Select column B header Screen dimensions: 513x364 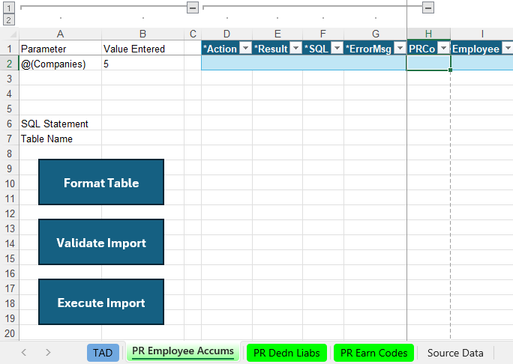coord(142,34)
